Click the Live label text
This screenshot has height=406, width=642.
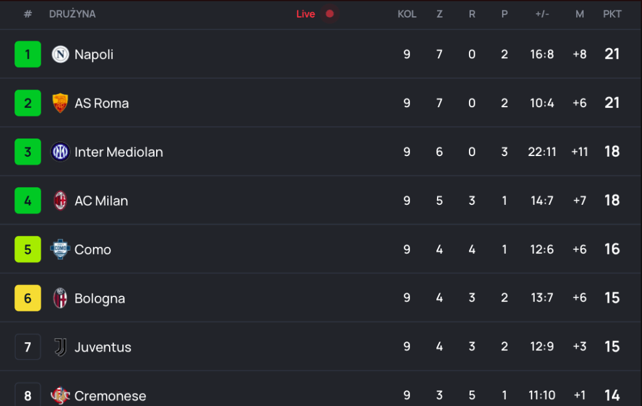pyautogui.click(x=305, y=14)
